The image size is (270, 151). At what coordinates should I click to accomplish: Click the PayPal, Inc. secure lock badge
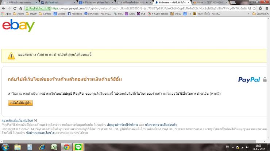click(38, 8)
